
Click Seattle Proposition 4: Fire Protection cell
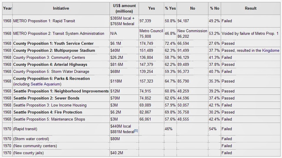48,112
